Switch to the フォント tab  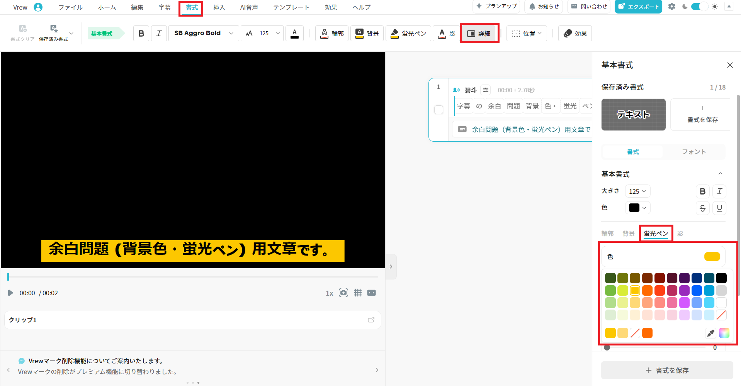(694, 152)
